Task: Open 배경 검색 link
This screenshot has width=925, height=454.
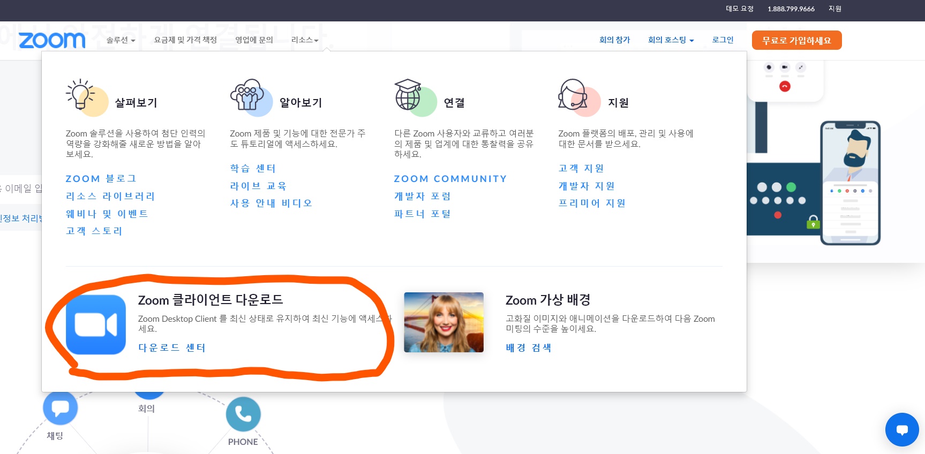Action: click(529, 347)
